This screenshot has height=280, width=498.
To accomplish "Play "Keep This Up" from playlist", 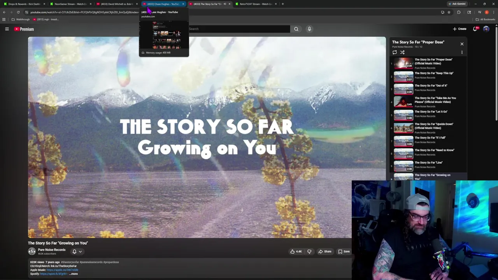I will point(428,76).
